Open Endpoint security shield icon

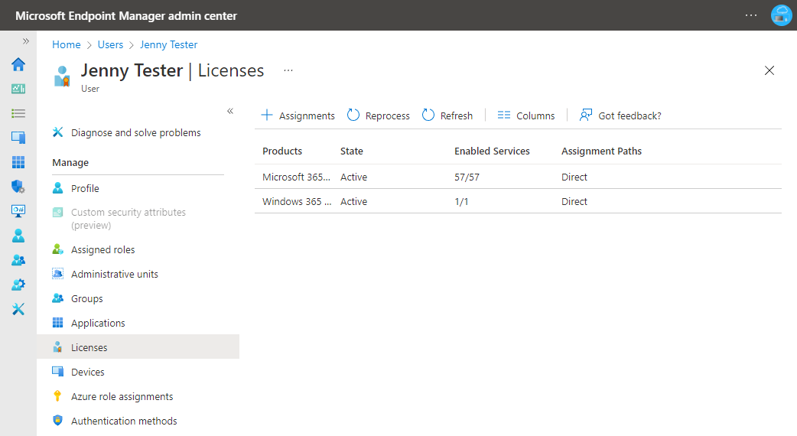point(18,187)
